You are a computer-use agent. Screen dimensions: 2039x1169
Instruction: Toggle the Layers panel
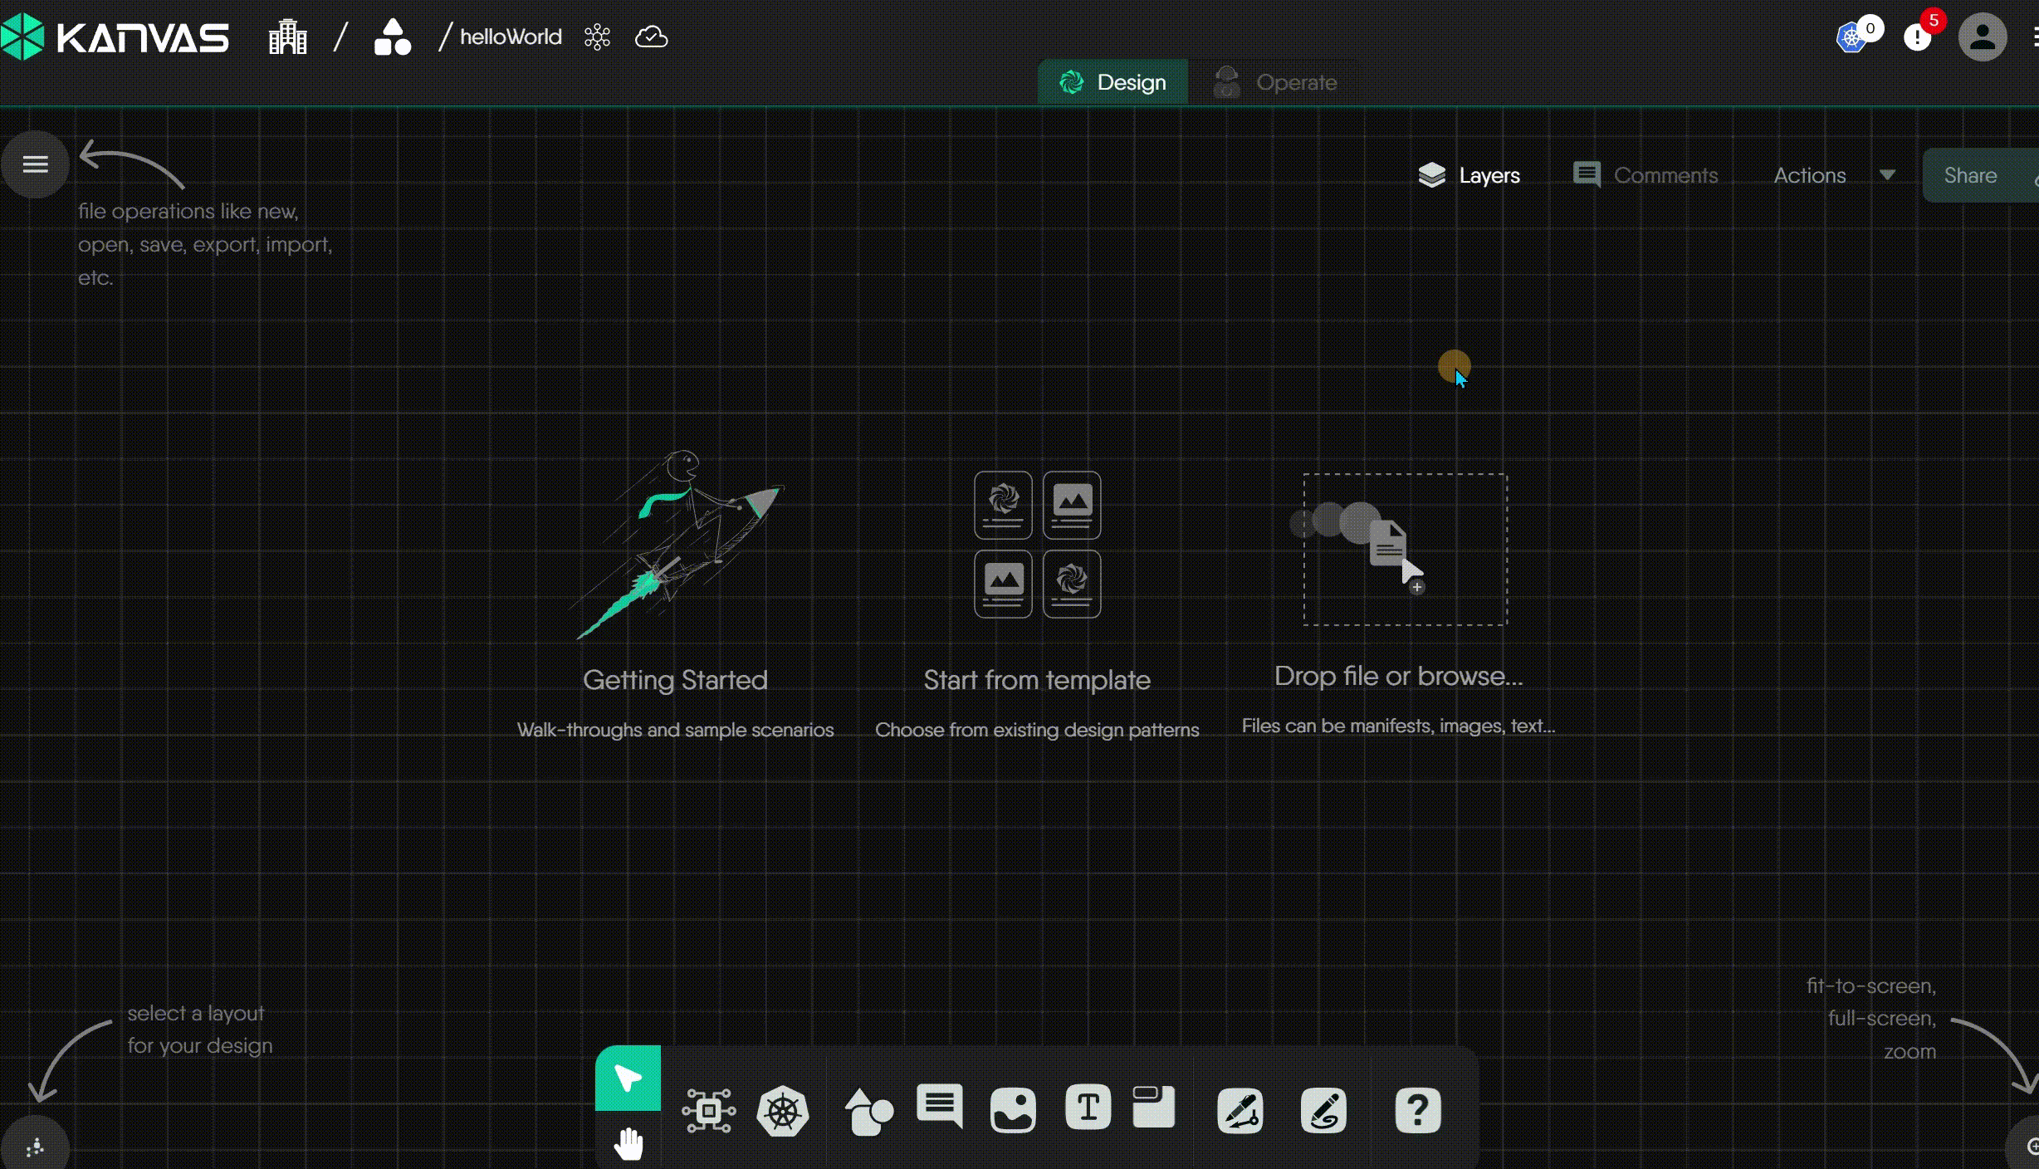pyautogui.click(x=1468, y=174)
